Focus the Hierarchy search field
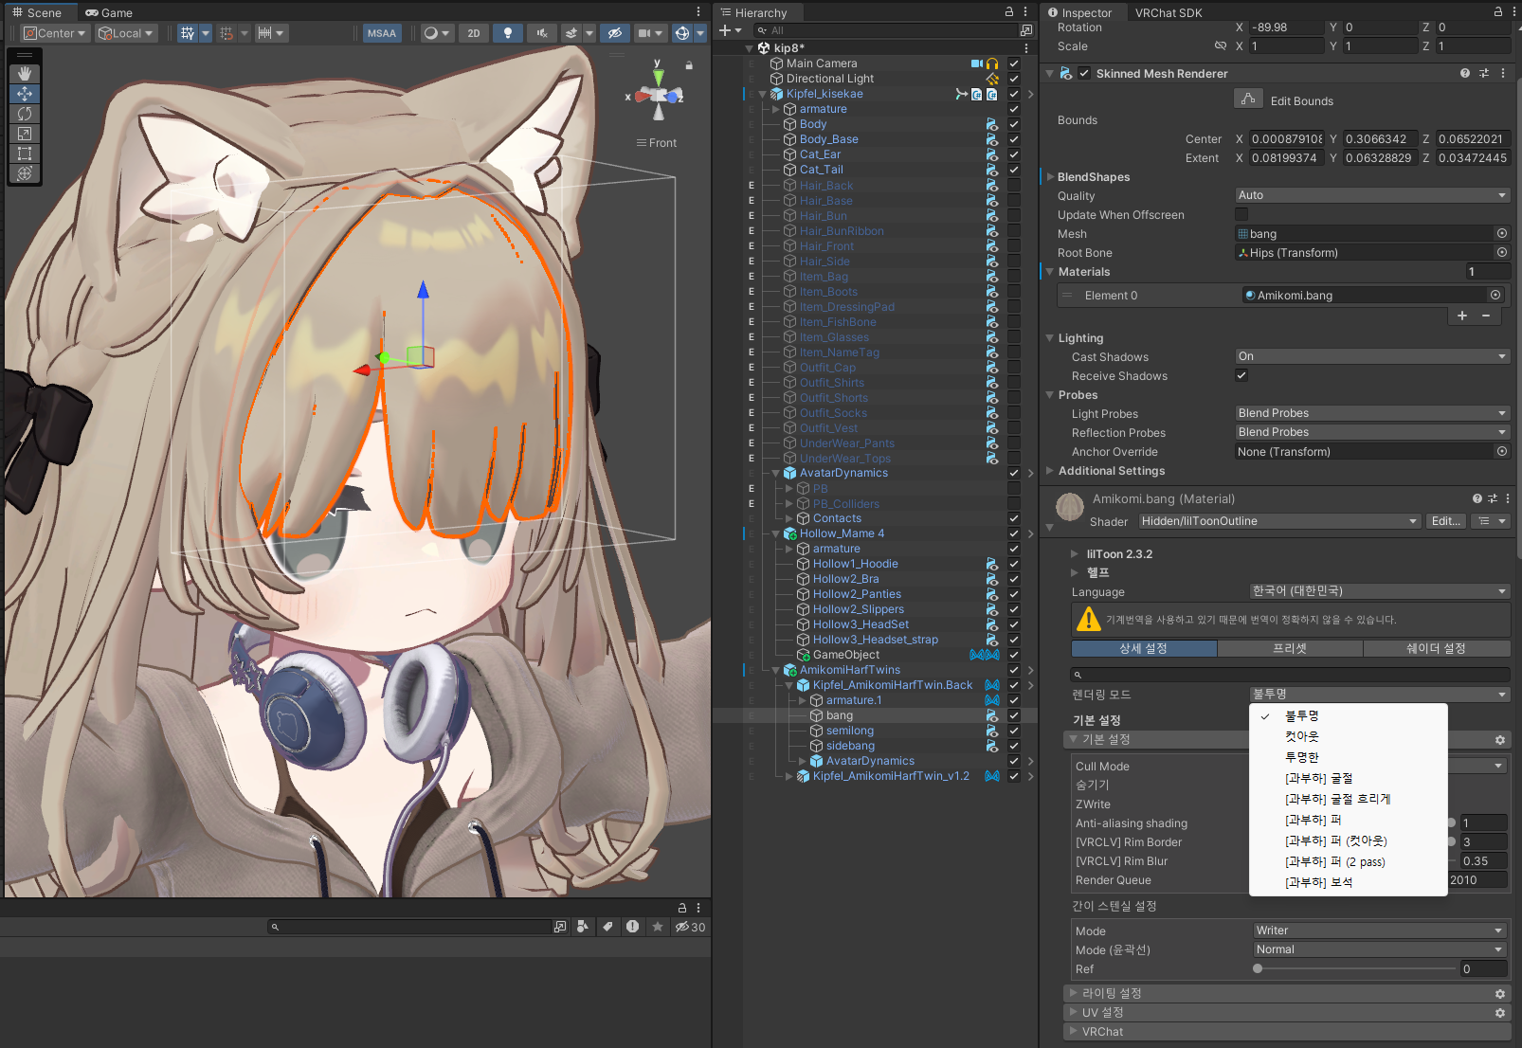 tap(885, 30)
